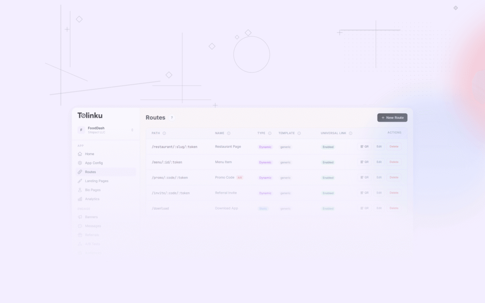Click the info icon beside the PATH column
This screenshot has height=303, width=485.
coord(164,133)
